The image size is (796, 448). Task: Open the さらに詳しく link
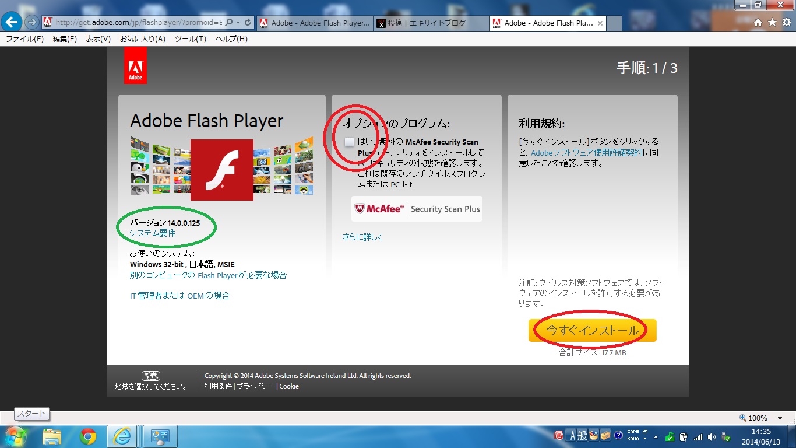click(363, 237)
